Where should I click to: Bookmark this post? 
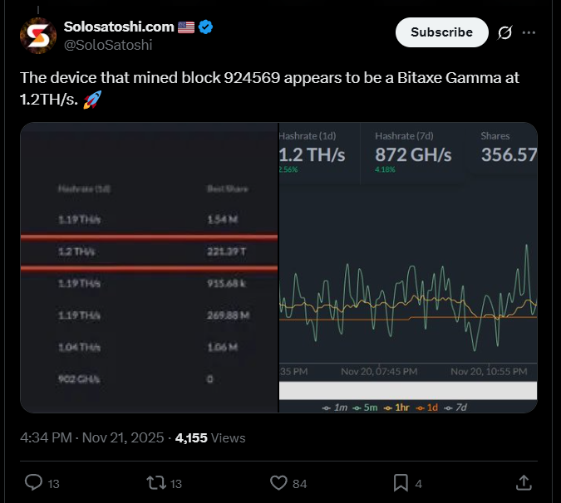click(x=401, y=482)
